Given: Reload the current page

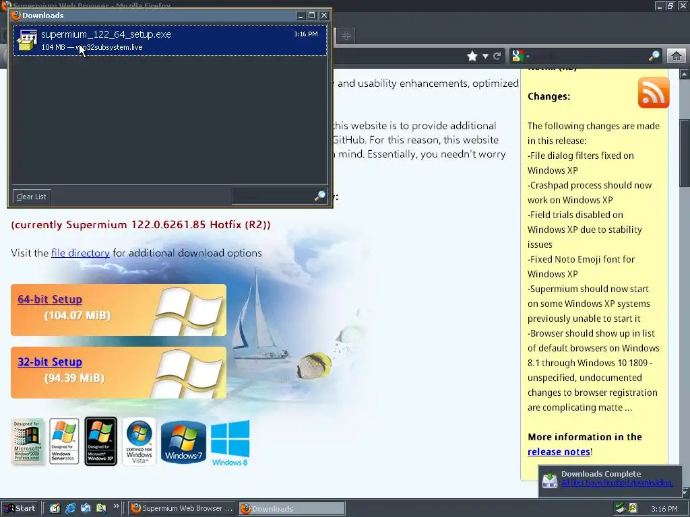Looking at the screenshot, I should point(497,57).
